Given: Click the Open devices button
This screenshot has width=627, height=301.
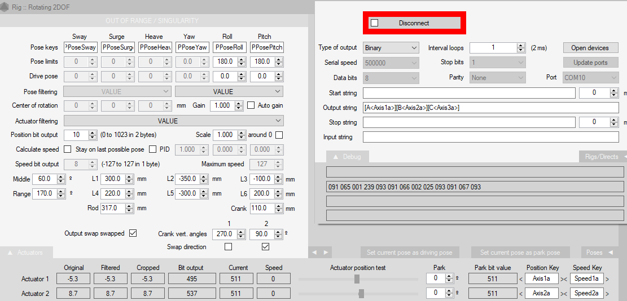Looking at the screenshot, I should click(x=590, y=48).
